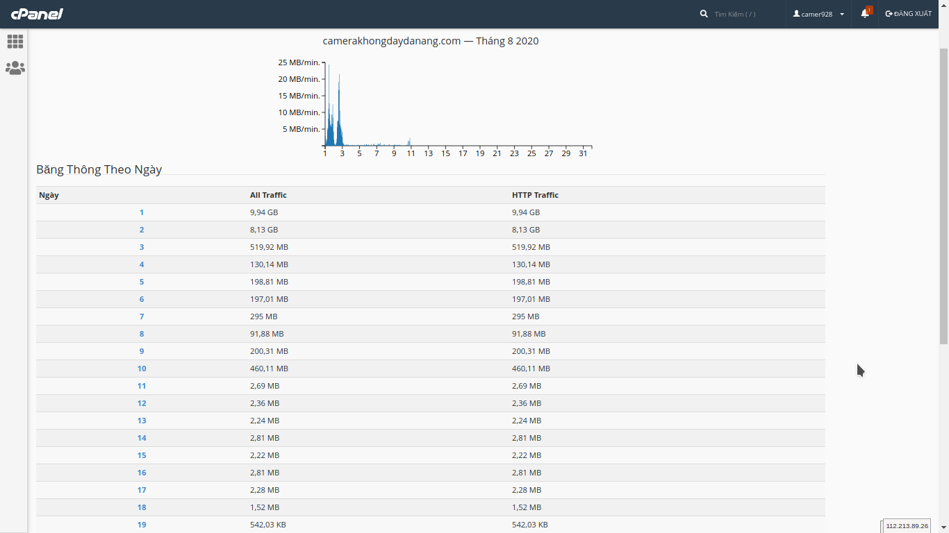Open day 5 bandwidth details
The width and height of the screenshot is (949, 533).
142,282
